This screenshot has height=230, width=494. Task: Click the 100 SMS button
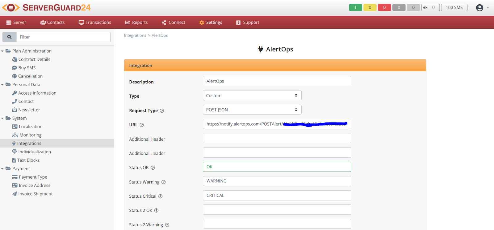click(x=454, y=8)
